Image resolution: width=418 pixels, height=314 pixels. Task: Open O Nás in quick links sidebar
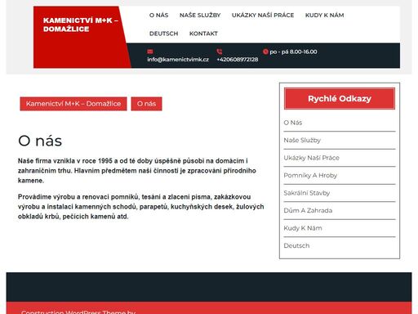point(293,123)
